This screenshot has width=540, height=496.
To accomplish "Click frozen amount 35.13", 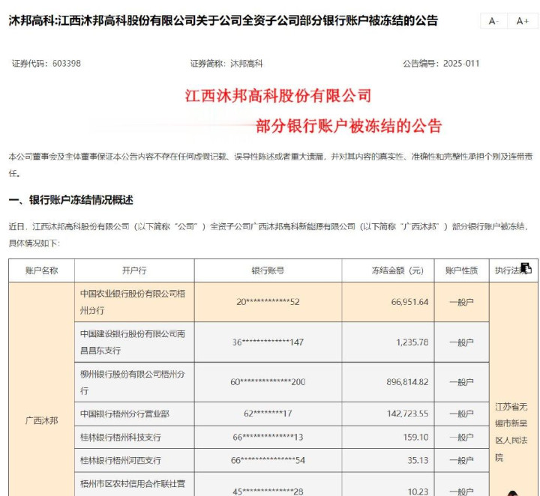I will 418,460.
